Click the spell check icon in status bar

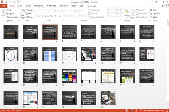(13, 110)
